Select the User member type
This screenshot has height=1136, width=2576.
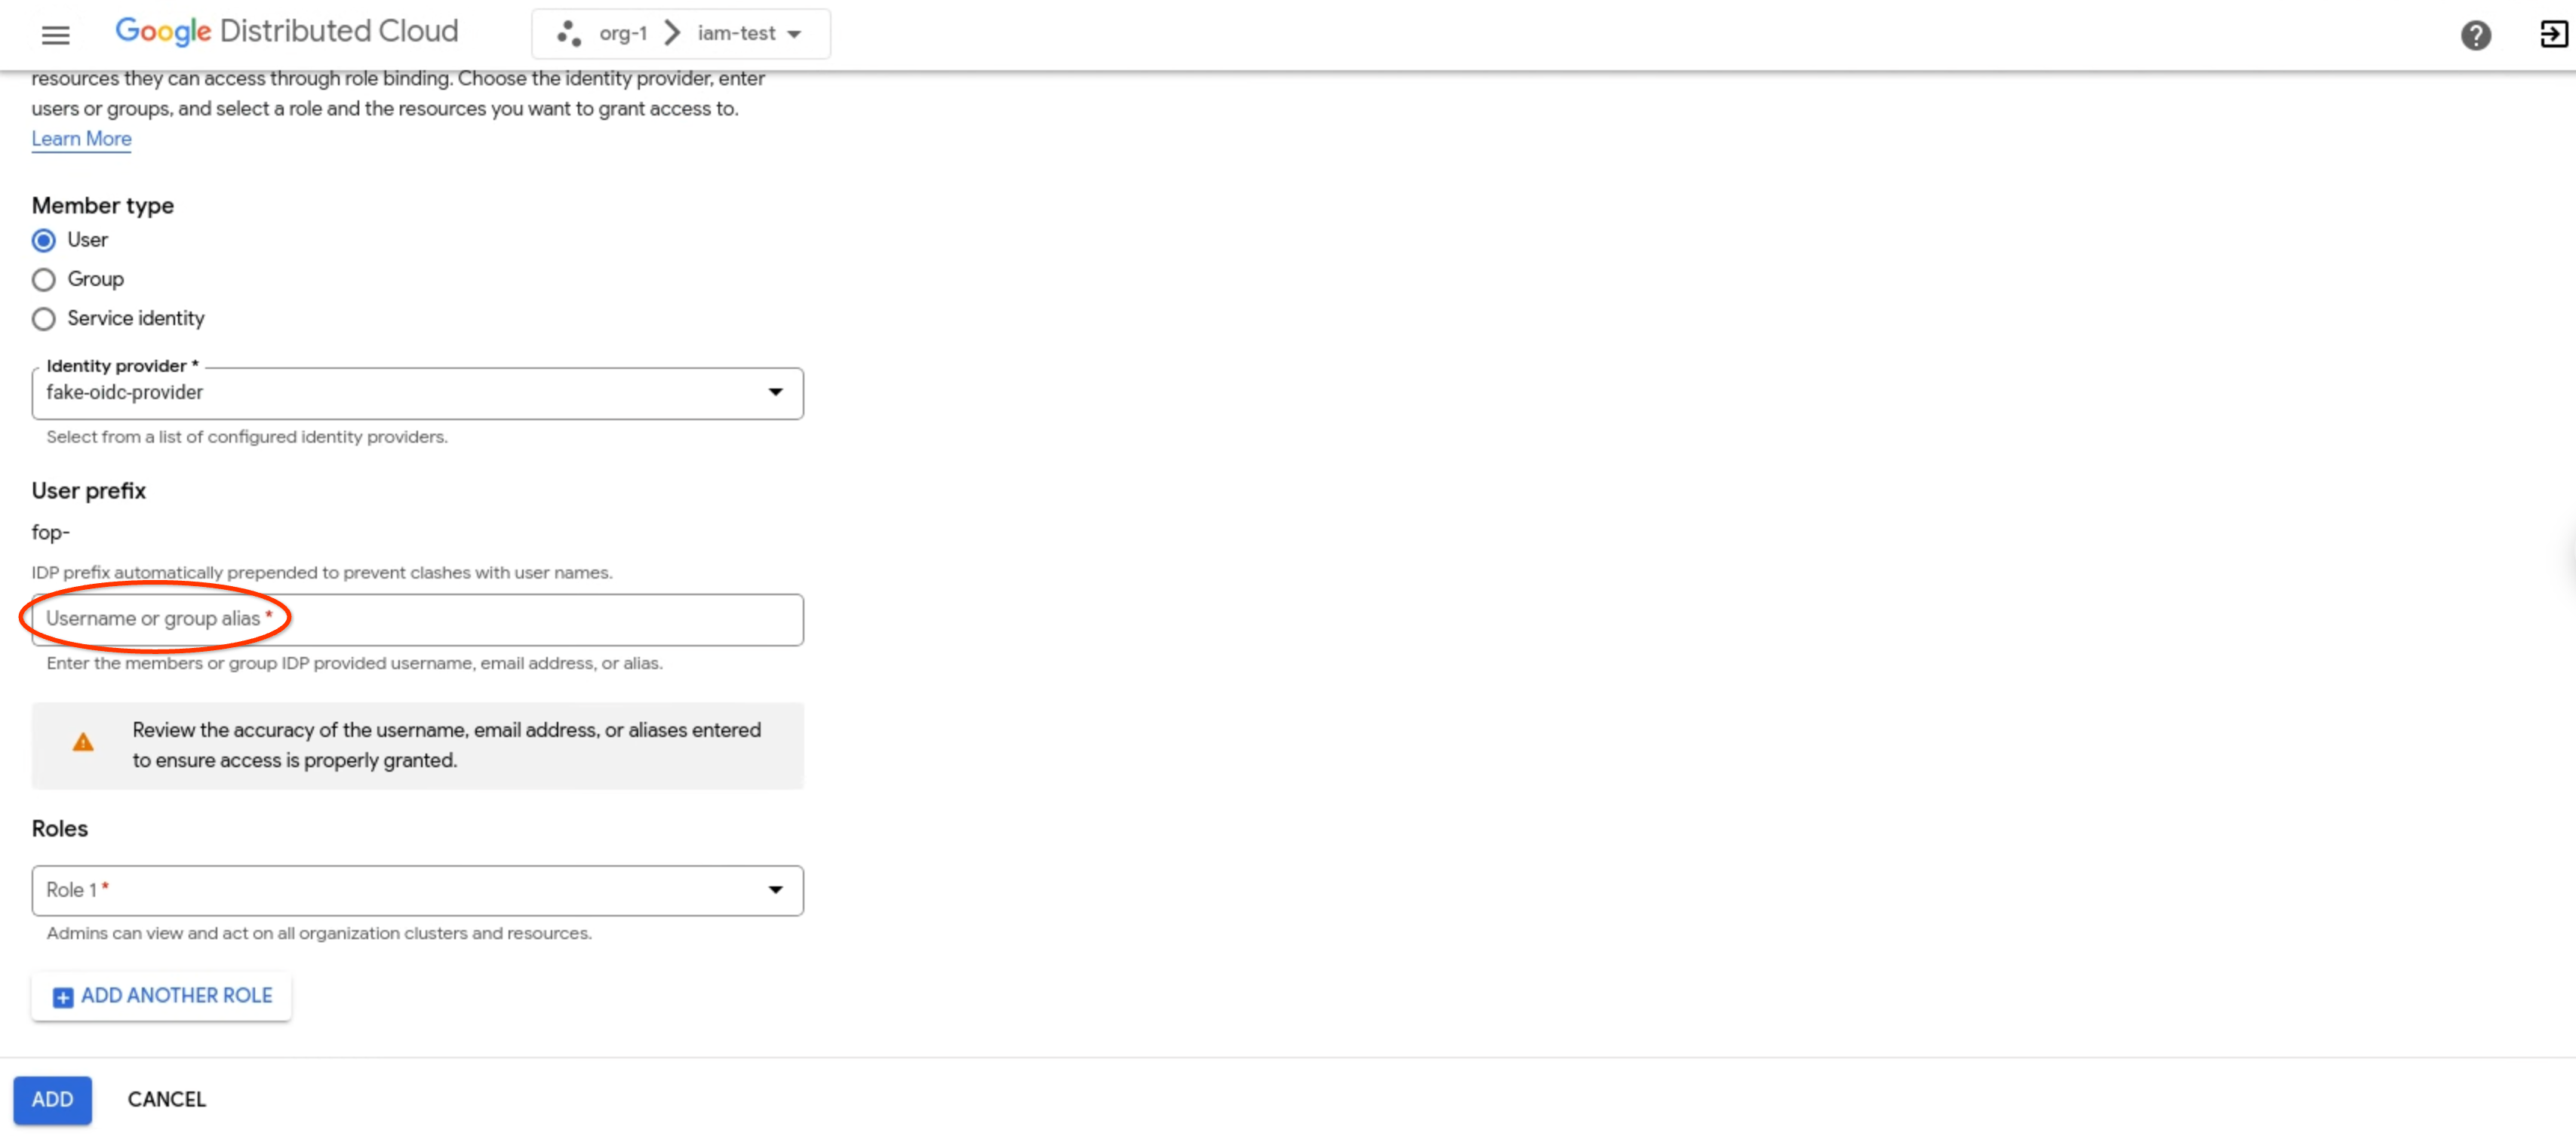pos(44,240)
